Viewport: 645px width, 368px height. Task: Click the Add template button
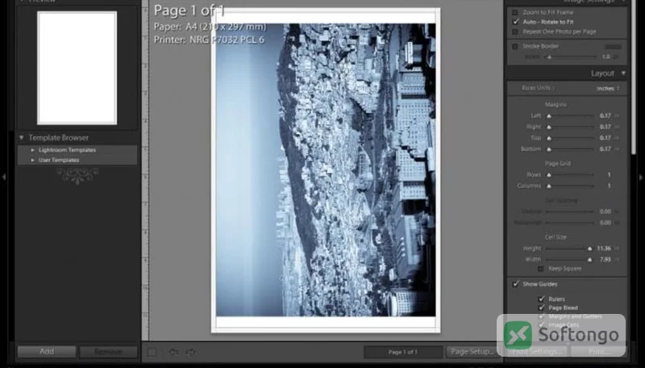pos(47,352)
